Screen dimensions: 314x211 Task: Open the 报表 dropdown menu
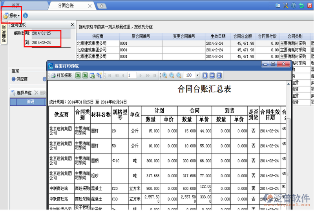click(12, 16)
